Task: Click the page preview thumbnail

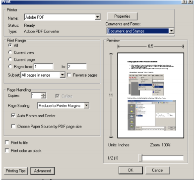Action: (x=151, y=95)
